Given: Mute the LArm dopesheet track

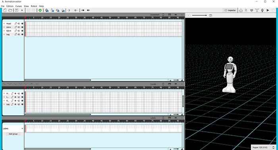Looking at the screenshot, I should click(x=19, y=27).
